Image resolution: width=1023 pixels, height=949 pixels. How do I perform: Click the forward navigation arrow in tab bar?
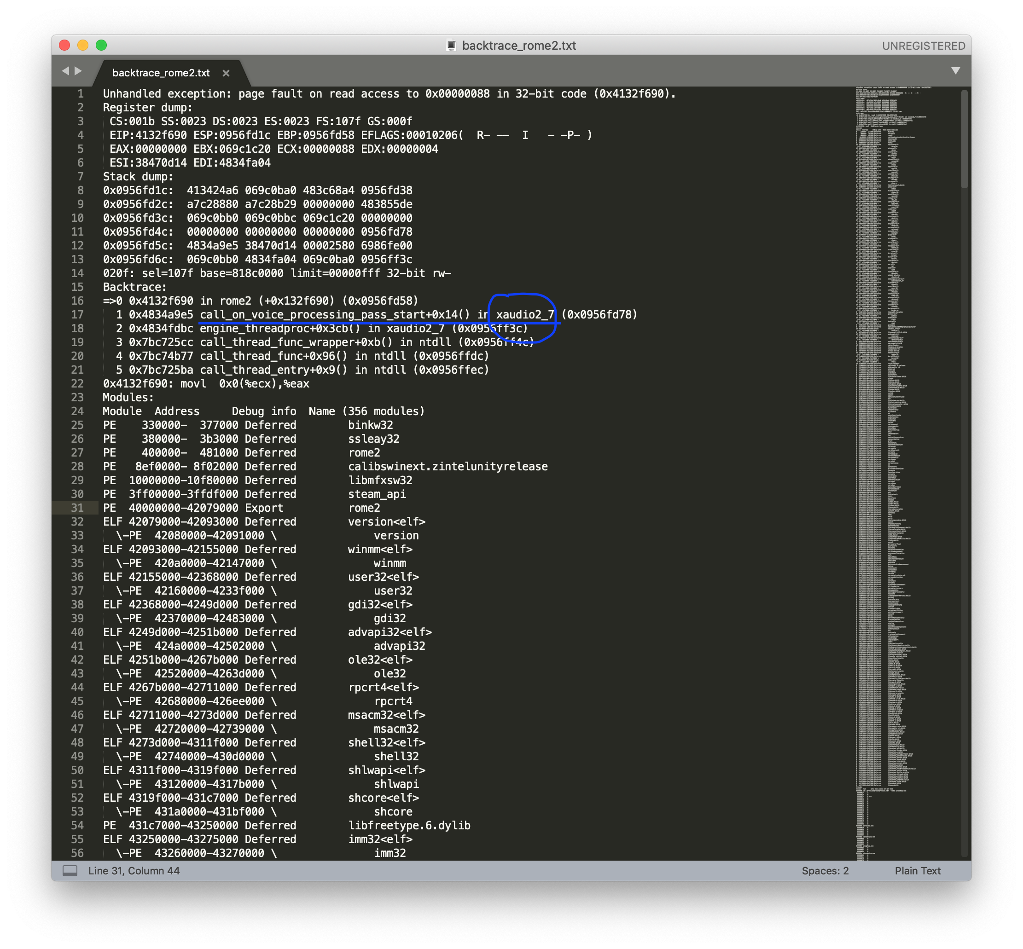pos(78,71)
